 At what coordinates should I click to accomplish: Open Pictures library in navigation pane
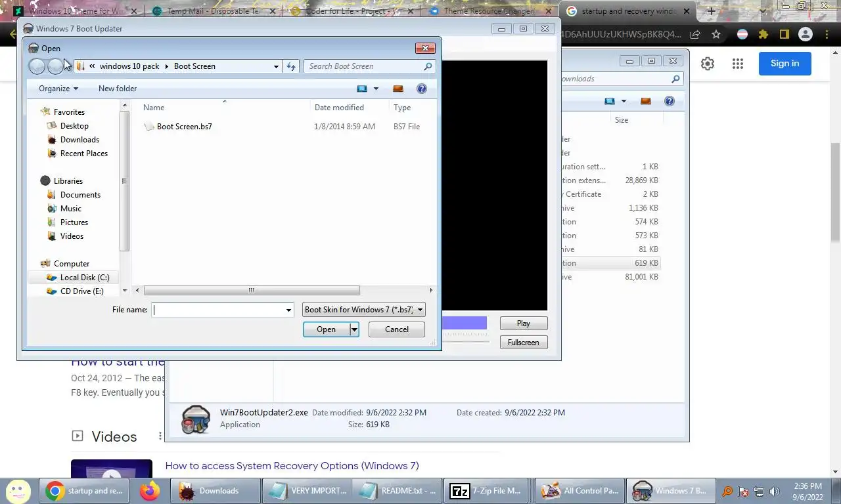[74, 222]
